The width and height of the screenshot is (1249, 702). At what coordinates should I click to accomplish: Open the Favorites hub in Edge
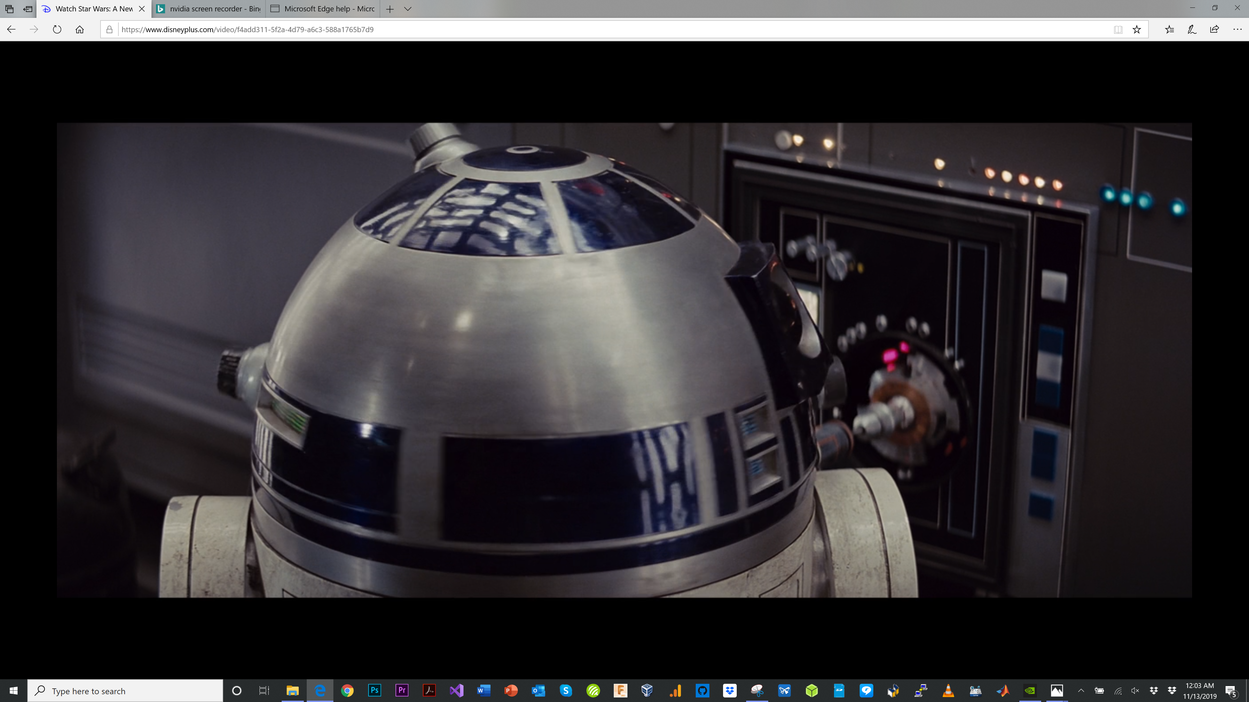point(1170,30)
